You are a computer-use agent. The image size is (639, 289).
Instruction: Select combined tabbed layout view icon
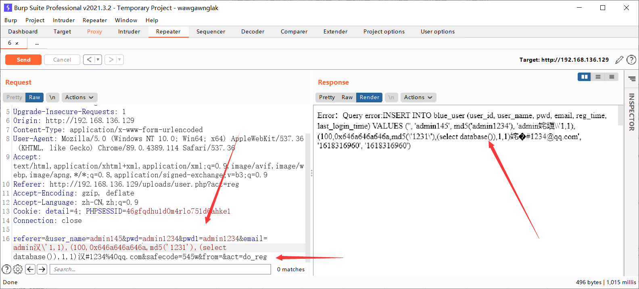[x=612, y=77]
